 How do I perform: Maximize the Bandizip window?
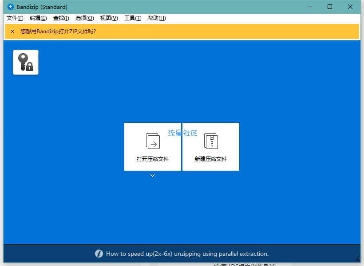tap(330, 7)
